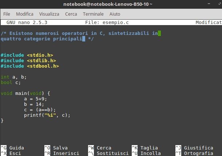Place cursor on 'b = 14;' line
This screenshot has width=222, height=156.
(34, 104)
